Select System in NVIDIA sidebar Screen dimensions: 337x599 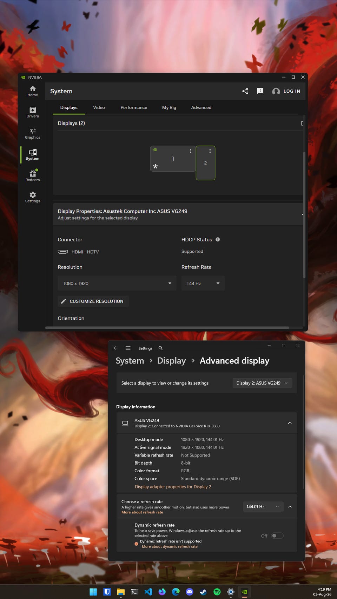coord(33,155)
